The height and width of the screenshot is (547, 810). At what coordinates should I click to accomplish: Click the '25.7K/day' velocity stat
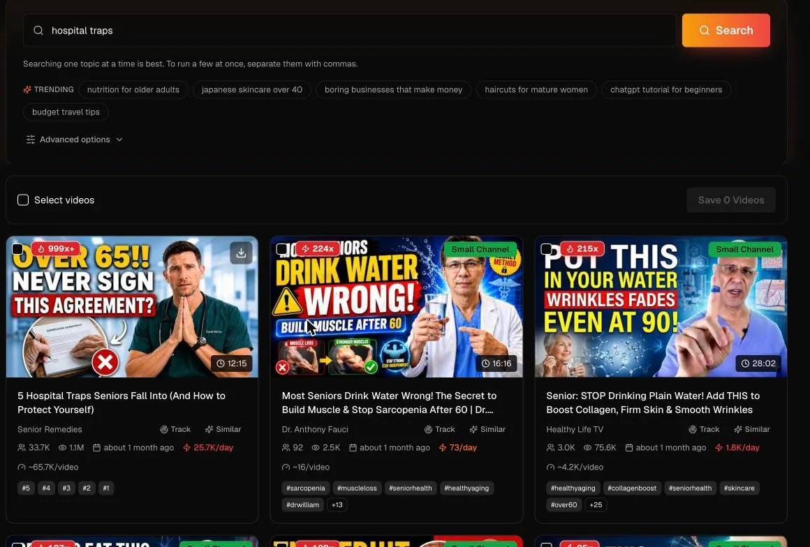(208, 447)
